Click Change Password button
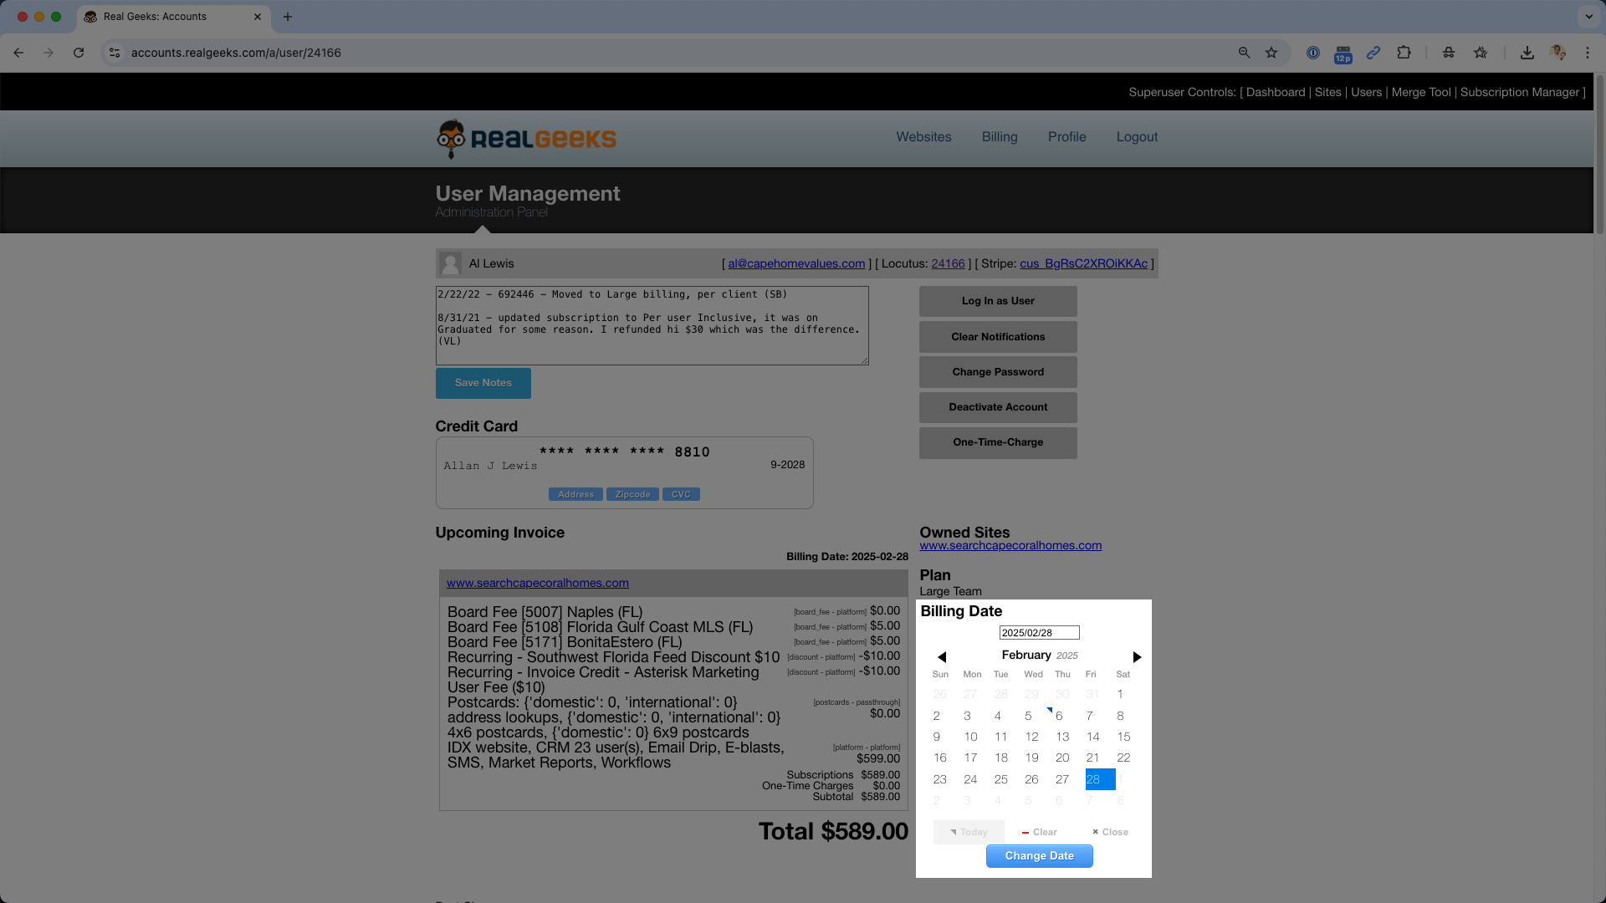 (998, 372)
